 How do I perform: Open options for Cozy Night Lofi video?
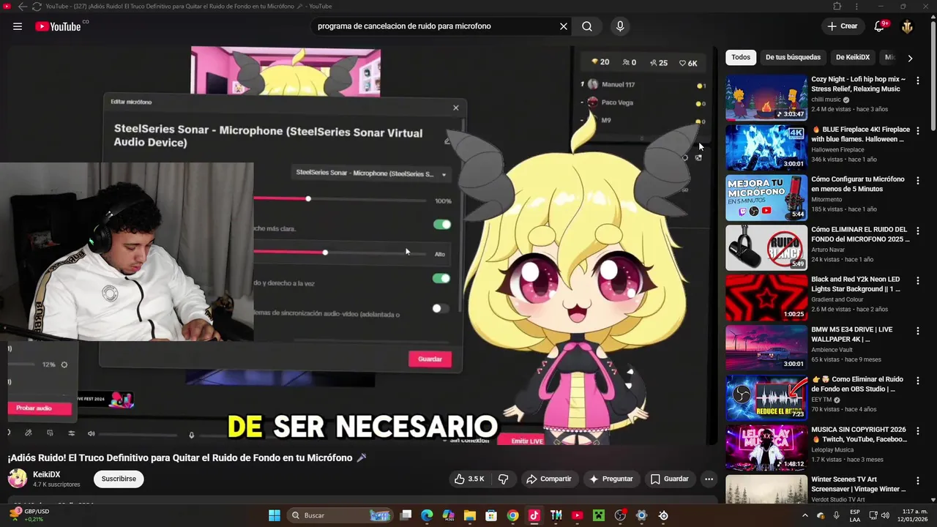[918, 80]
